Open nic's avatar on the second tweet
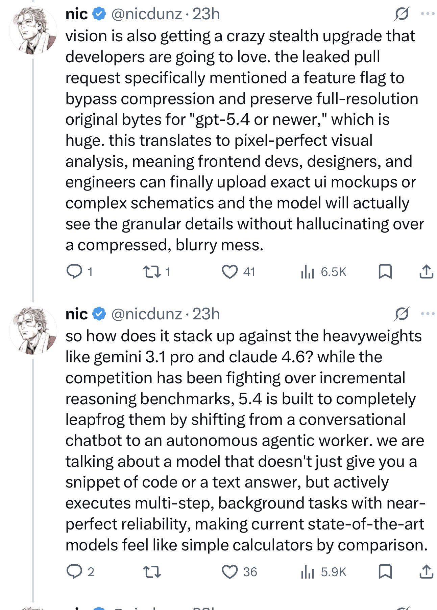Image resolution: width=437 pixels, height=610 pixels. (33, 331)
